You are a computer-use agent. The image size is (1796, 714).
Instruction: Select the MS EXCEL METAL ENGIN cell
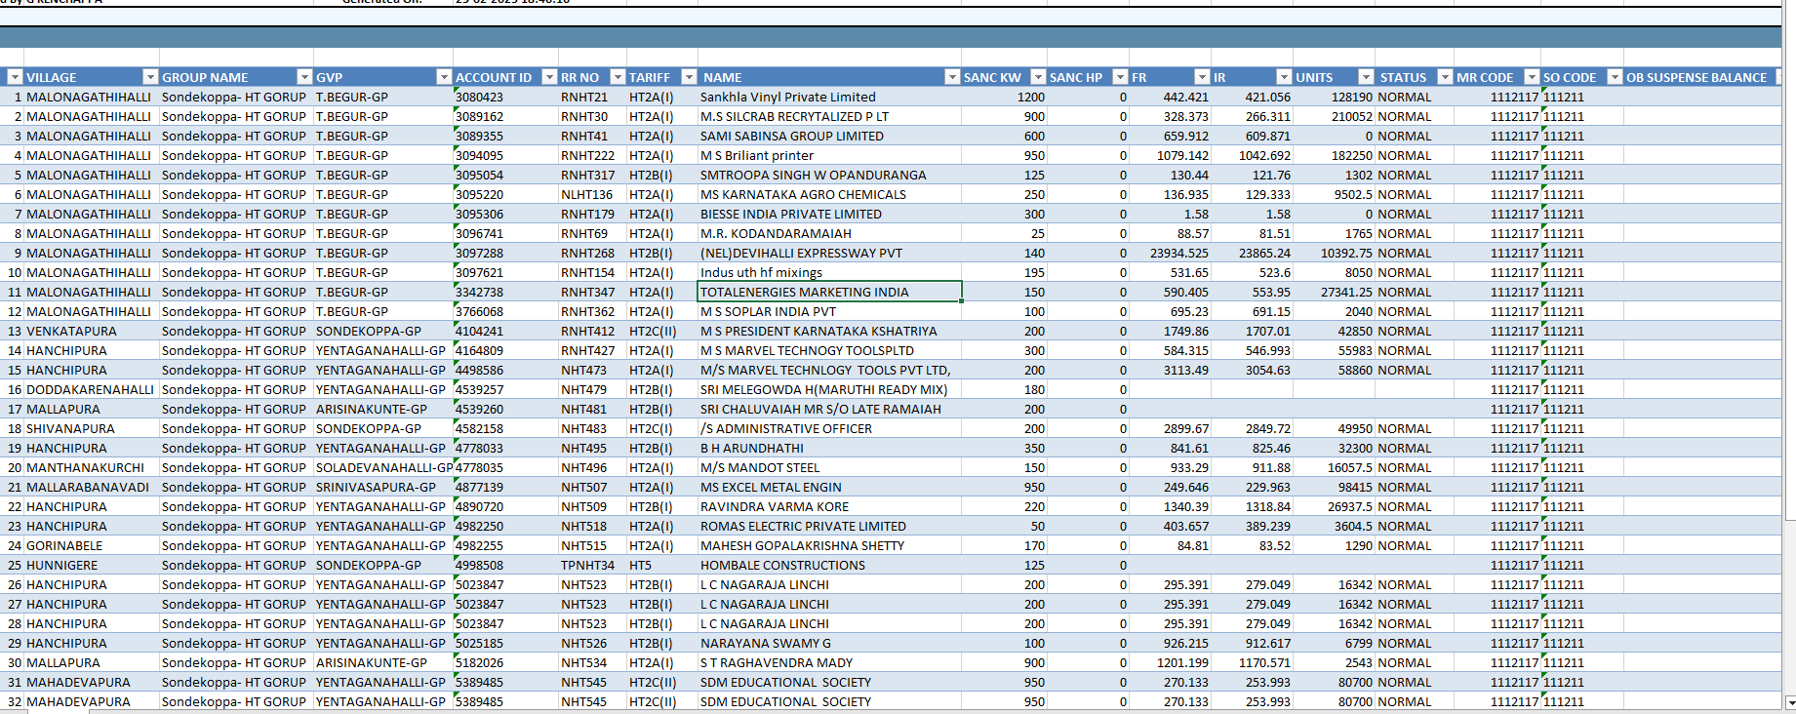pyautogui.click(x=829, y=487)
